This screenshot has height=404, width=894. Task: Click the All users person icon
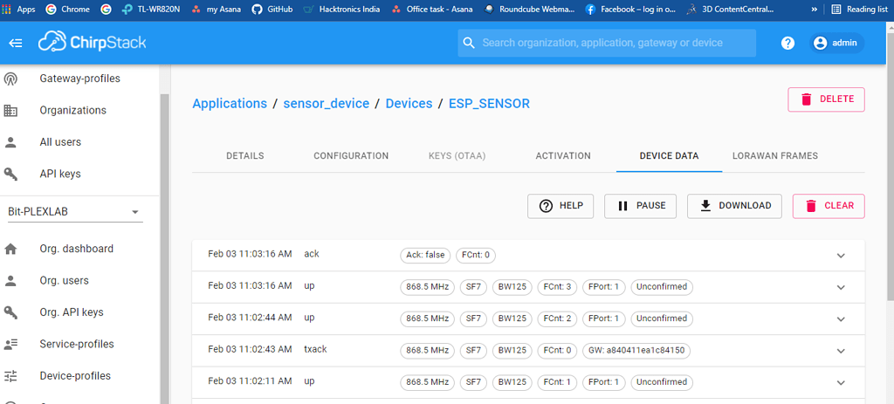pos(10,142)
